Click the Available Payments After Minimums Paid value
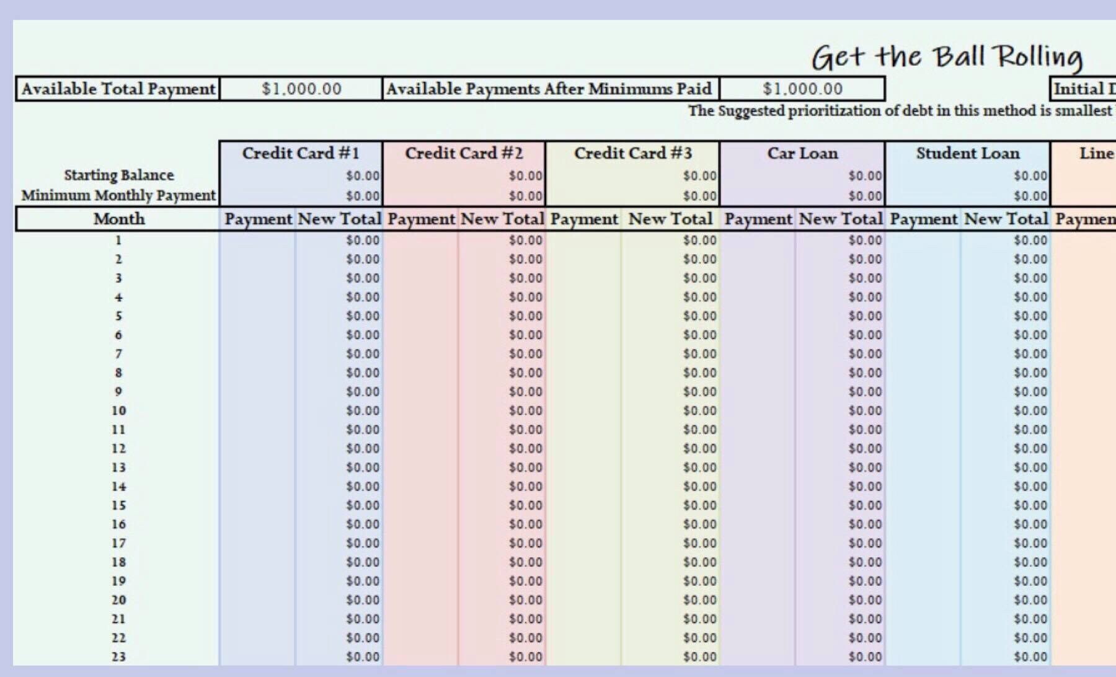 pyautogui.click(x=803, y=89)
